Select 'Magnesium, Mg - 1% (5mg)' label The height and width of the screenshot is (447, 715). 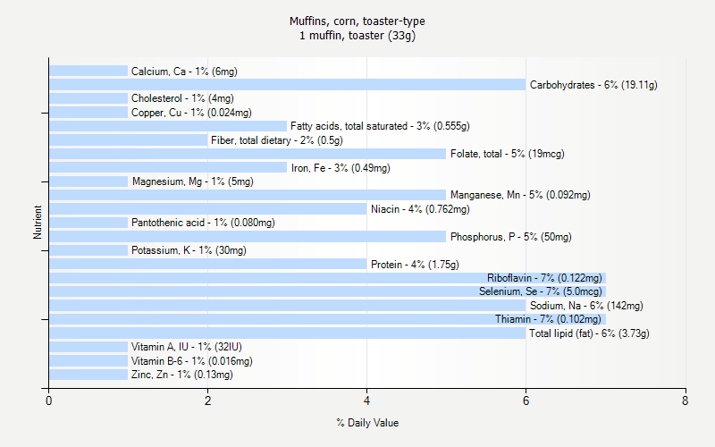click(x=193, y=181)
